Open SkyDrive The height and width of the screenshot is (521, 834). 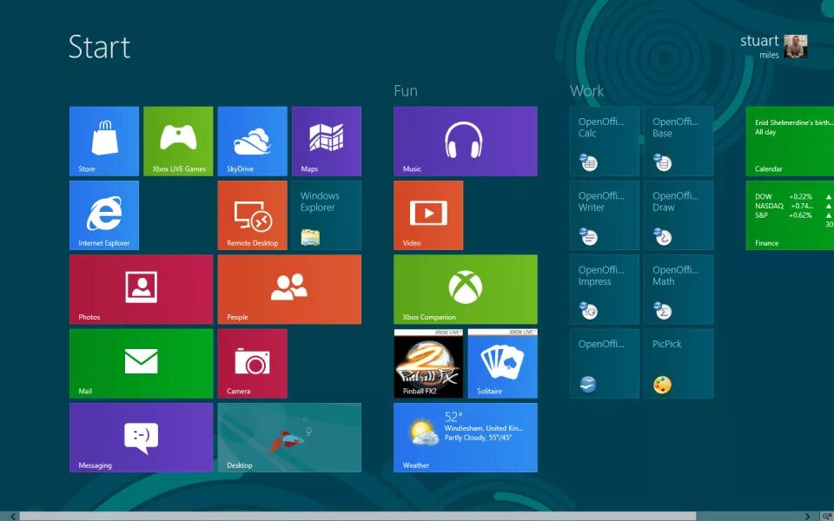[252, 141]
